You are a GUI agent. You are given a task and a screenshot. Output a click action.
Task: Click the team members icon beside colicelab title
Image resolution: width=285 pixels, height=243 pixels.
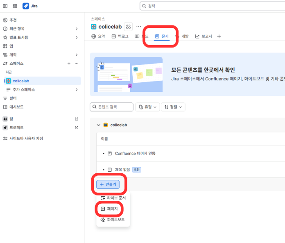pyautogui.click(x=128, y=27)
